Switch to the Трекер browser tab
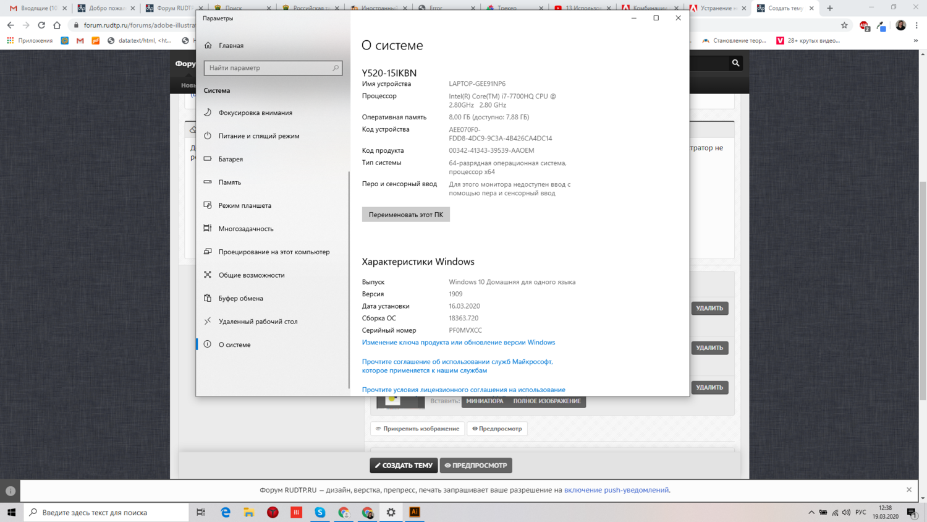 pos(514,8)
